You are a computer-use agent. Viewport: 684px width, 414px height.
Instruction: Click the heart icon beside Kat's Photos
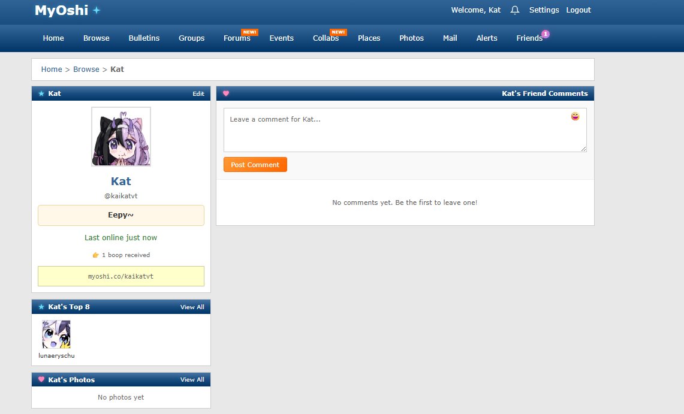click(41, 380)
